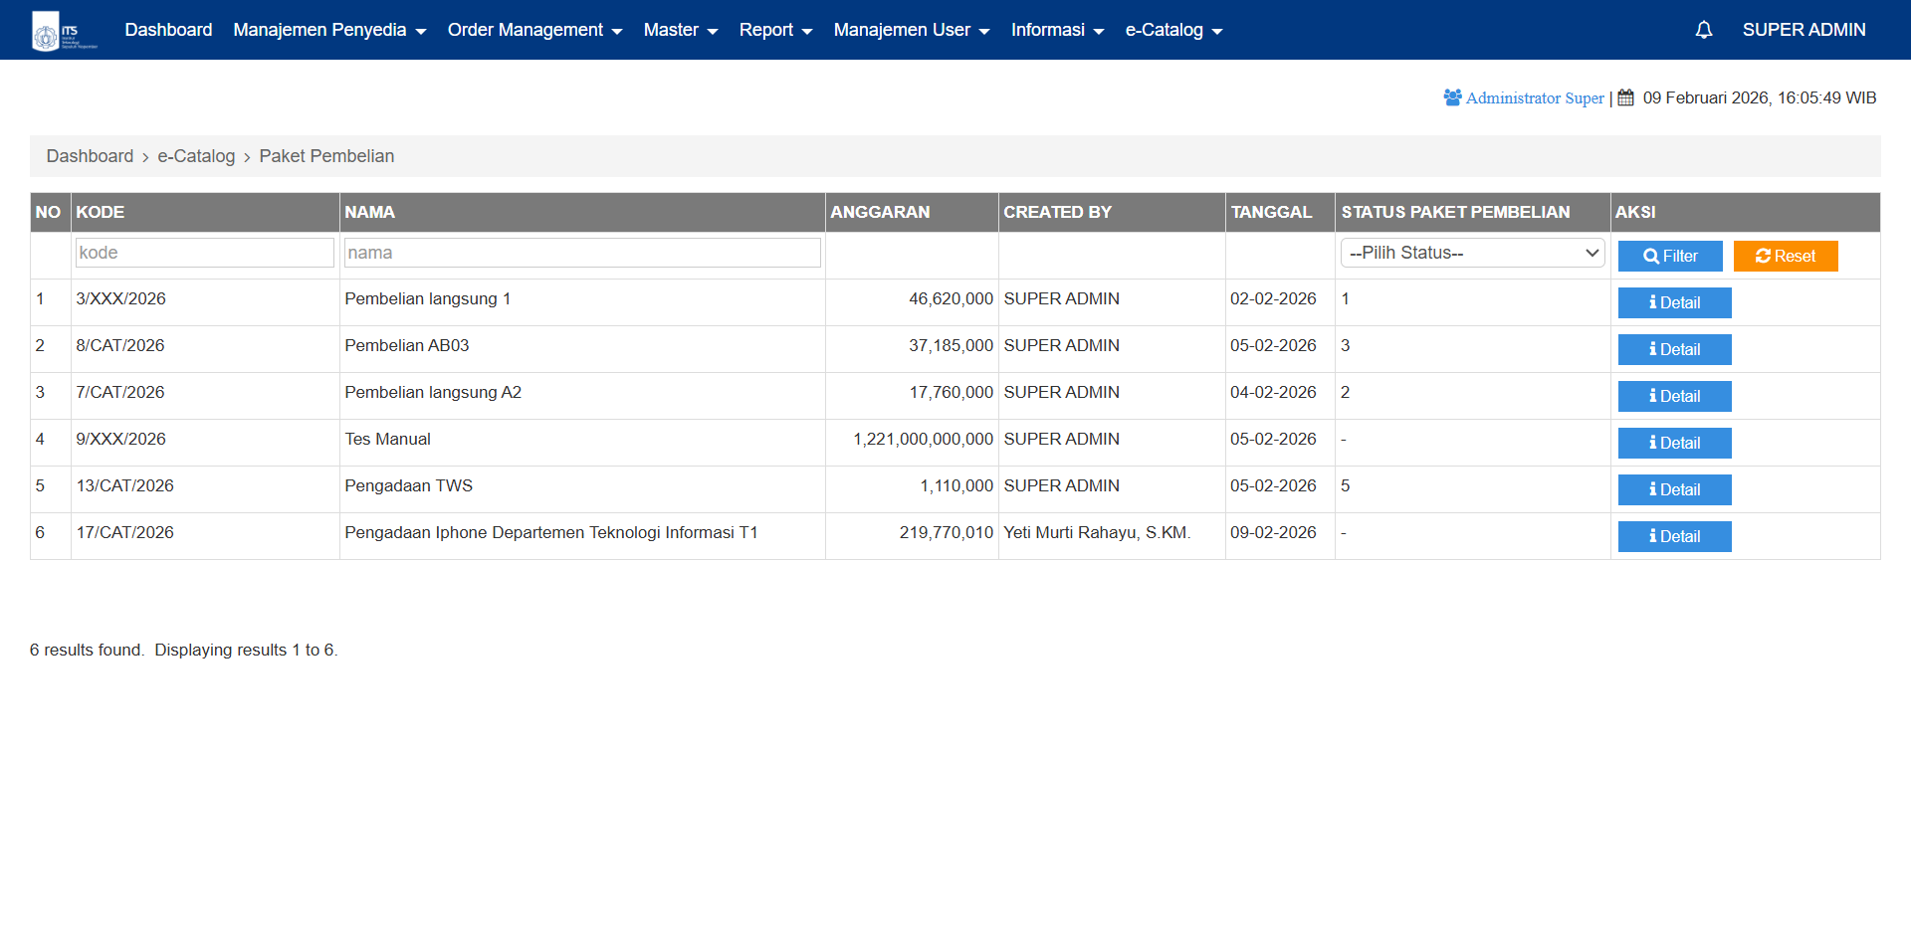
Task: Open the Report menu
Action: point(775,30)
